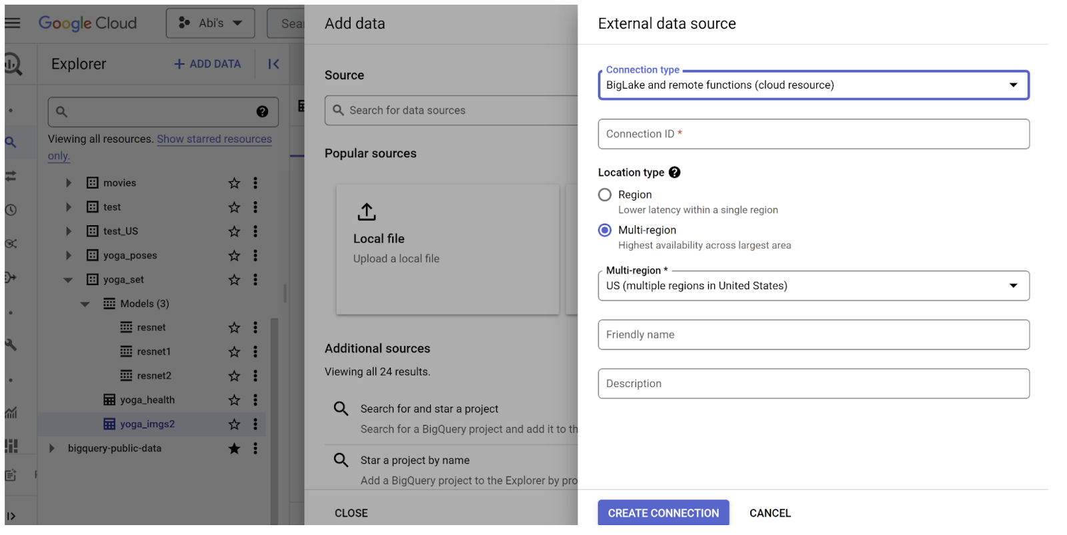Screen dimensions: 1067x535
Task: Select the Region location type
Action: (605, 195)
